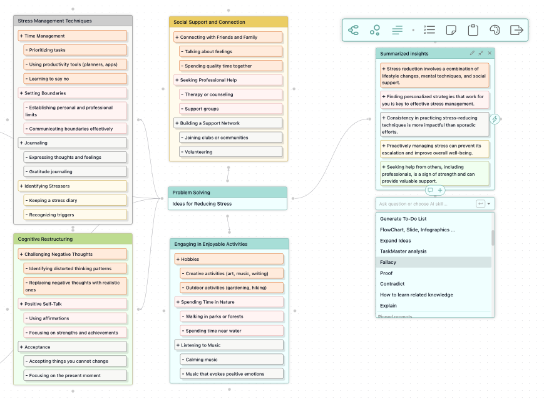Open the comment bubble icon below the insights
544x399 pixels.
(431, 189)
